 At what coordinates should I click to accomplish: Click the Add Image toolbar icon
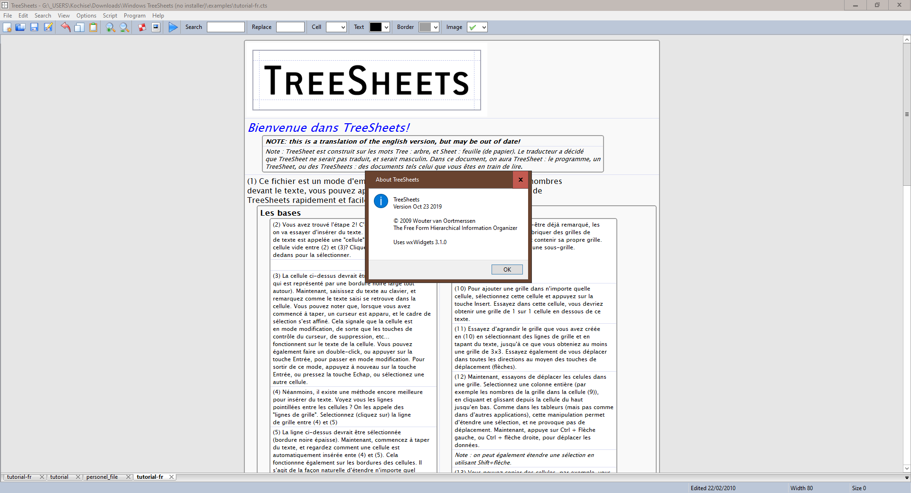tap(156, 27)
